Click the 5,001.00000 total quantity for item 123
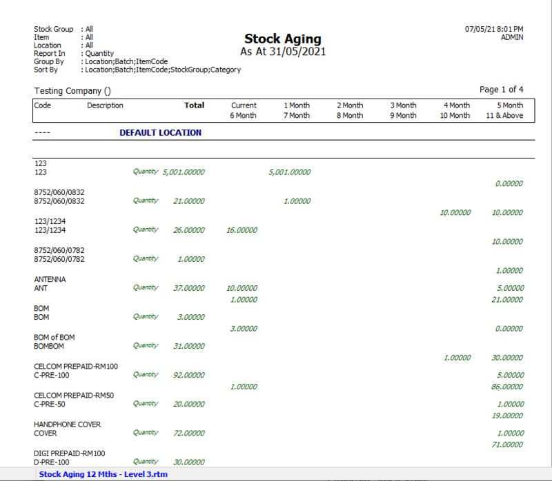552x481 pixels. pos(183,172)
